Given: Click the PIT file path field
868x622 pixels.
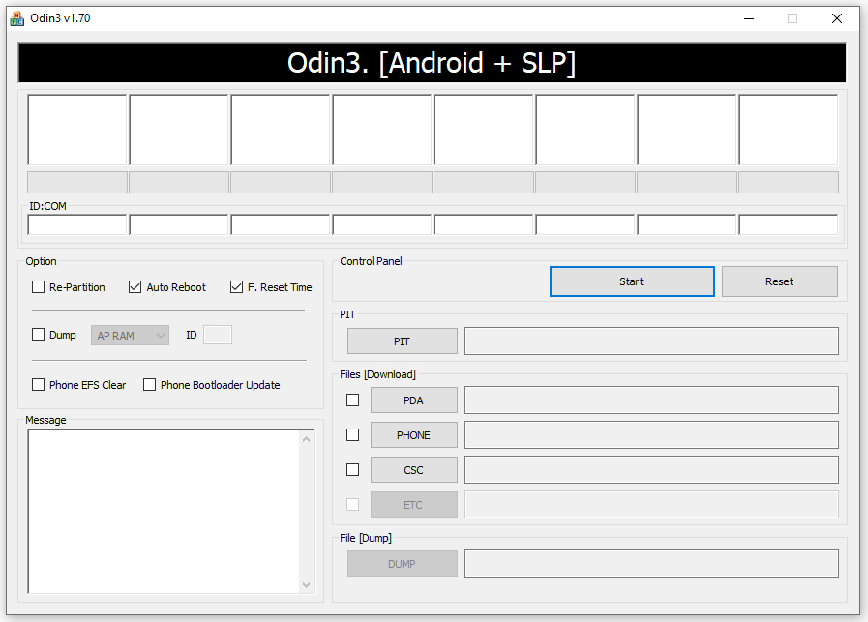Looking at the screenshot, I should 651,341.
